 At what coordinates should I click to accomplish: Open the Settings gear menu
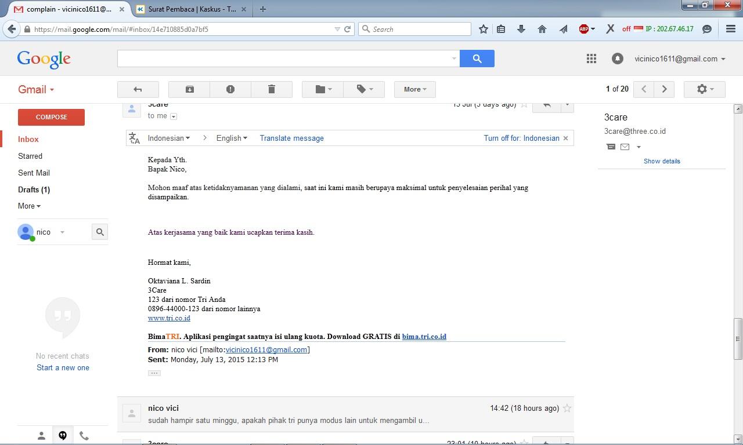pyautogui.click(x=705, y=89)
